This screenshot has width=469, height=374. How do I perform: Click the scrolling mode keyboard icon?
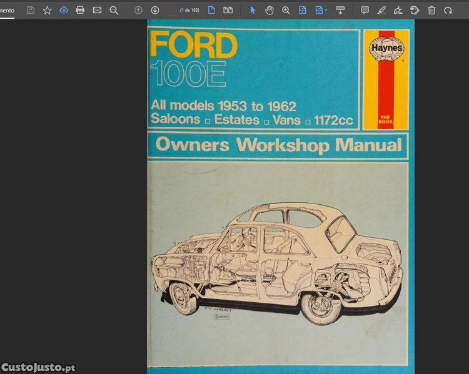point(340,10)
